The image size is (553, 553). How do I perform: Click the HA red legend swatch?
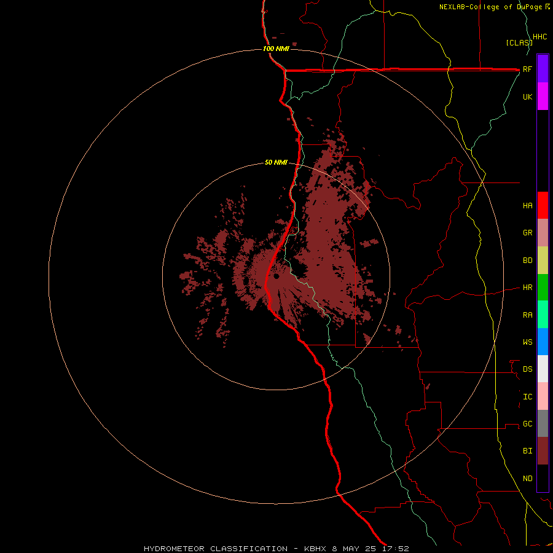(x=543, y=205)
